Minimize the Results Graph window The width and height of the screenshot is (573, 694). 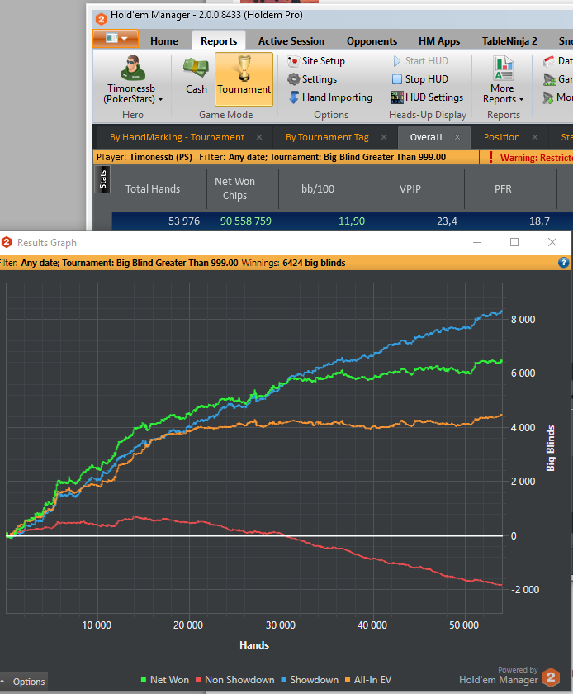[x=477, y=242]
